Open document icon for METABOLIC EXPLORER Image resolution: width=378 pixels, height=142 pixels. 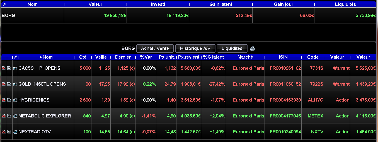[9, 116]
